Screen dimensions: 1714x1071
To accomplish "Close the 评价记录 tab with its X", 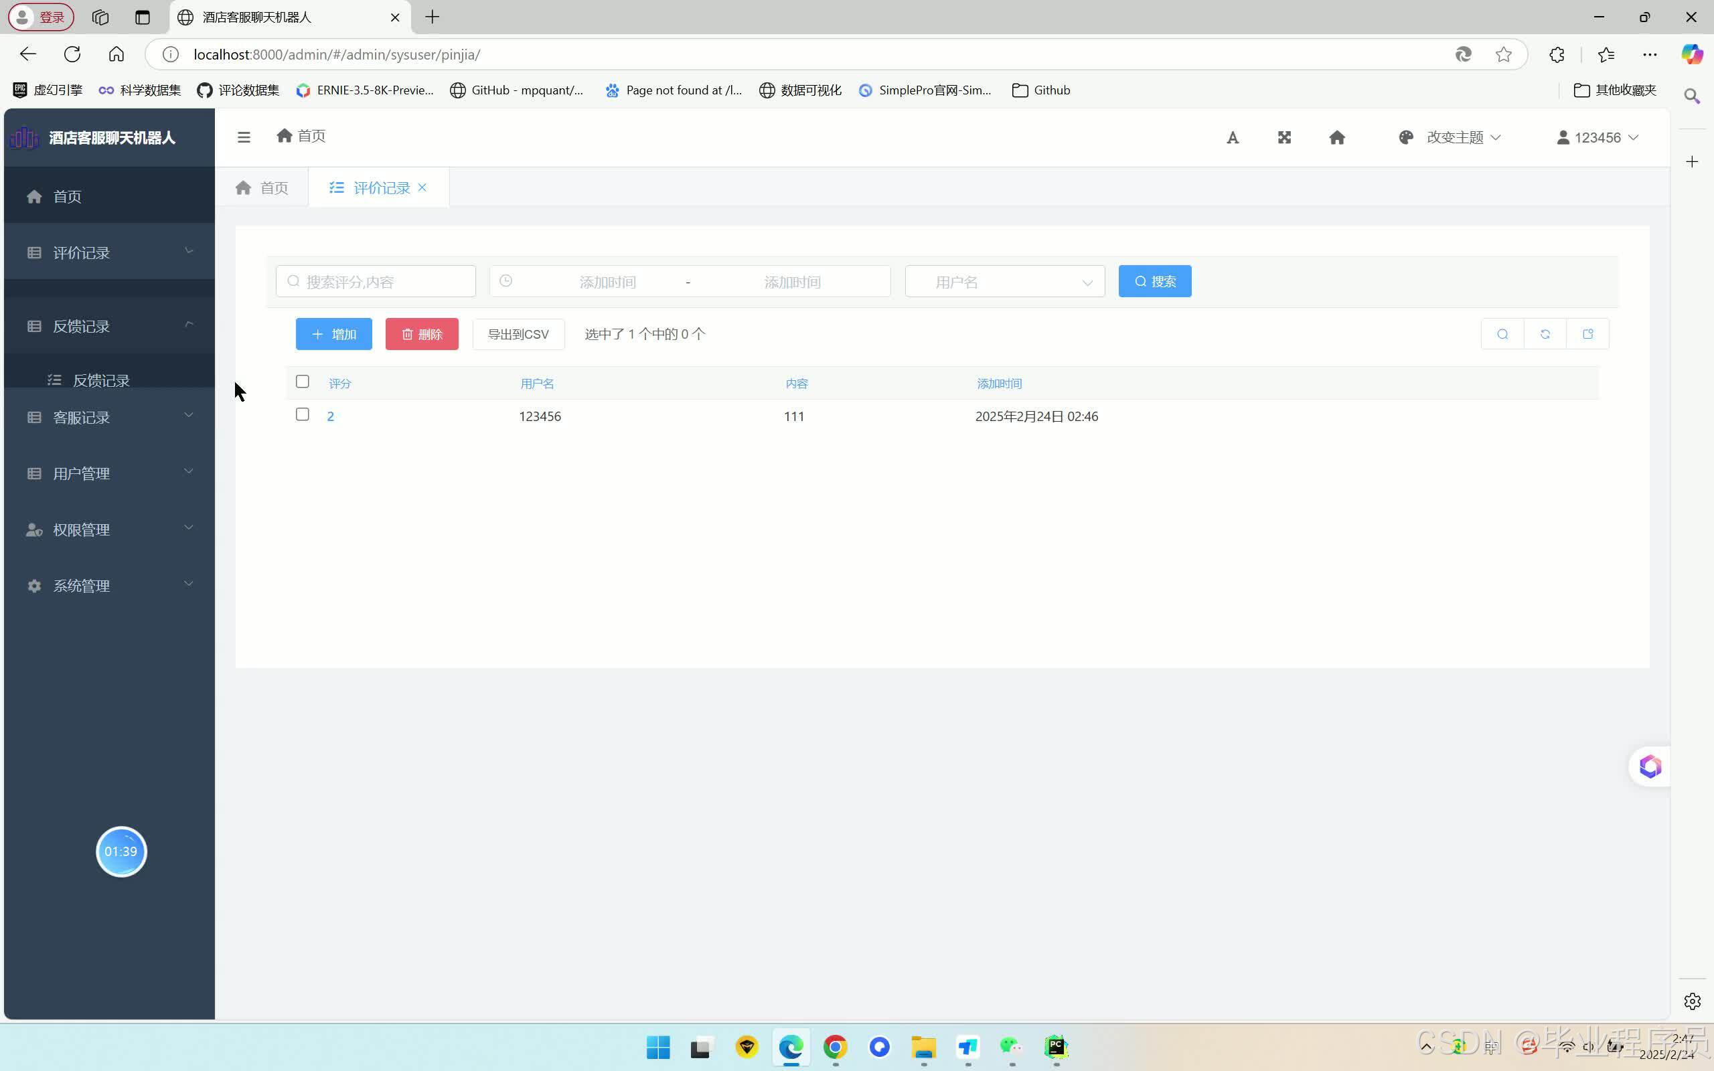I will pos(422,187).
